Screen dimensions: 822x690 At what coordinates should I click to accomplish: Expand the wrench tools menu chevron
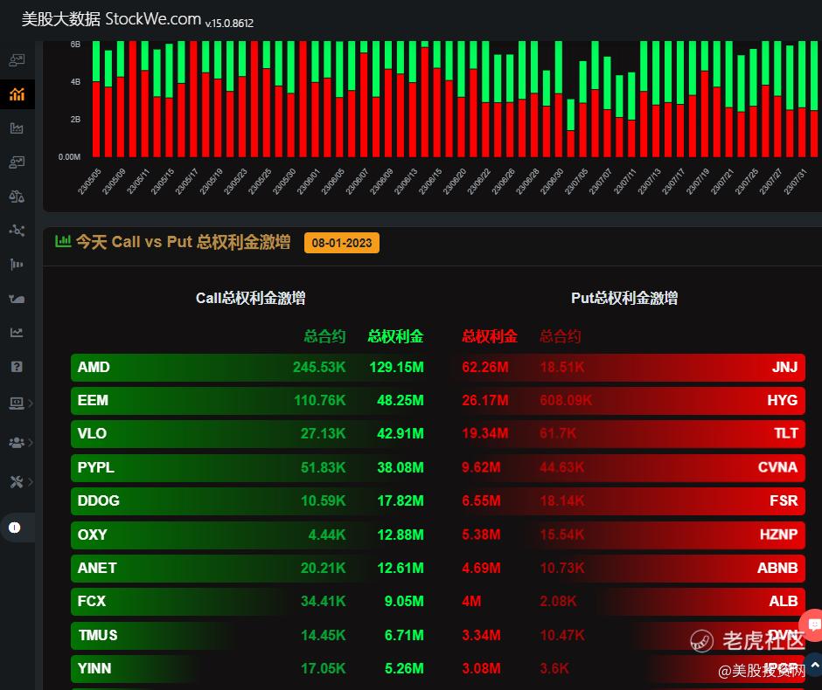(x=31, y=481)
